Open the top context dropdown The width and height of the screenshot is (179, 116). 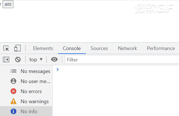pos(36,60)
